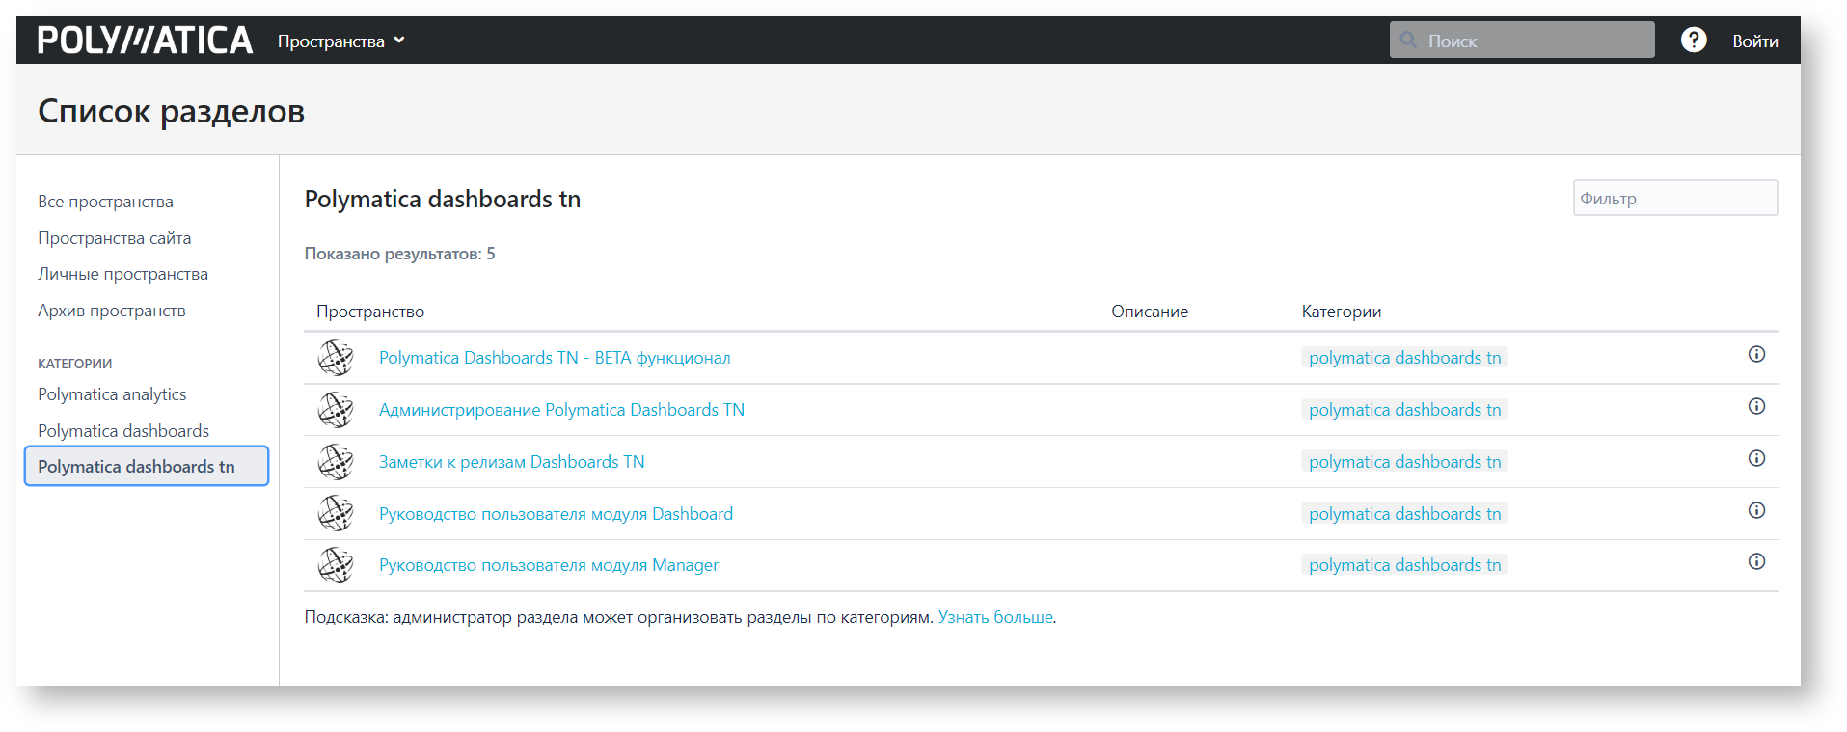Click space icon beside Руководство пользователя модуля Manager
This screenshot has width=1847, height=732.
pos(336,565)
